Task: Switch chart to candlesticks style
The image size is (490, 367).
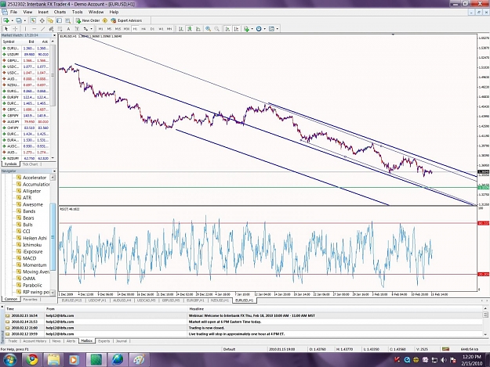Action: 190,29
